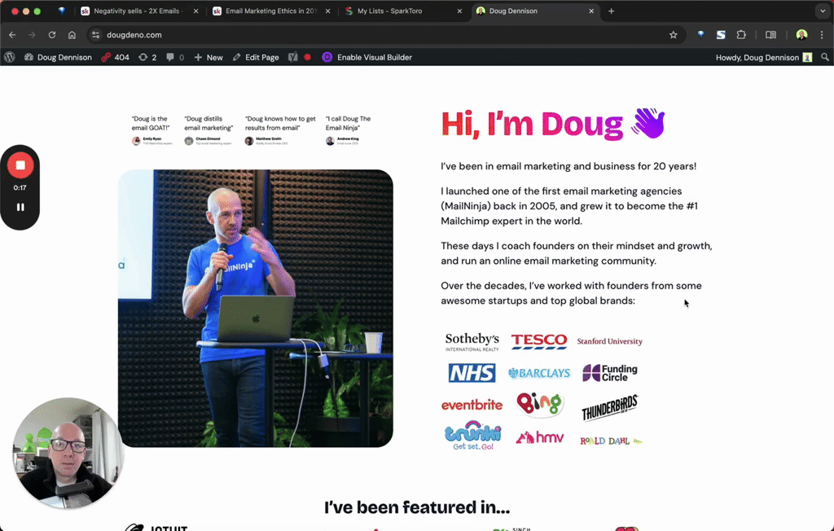
Task: Stop the screen recording
Action: pyautogui.click(x=20, y=165)
